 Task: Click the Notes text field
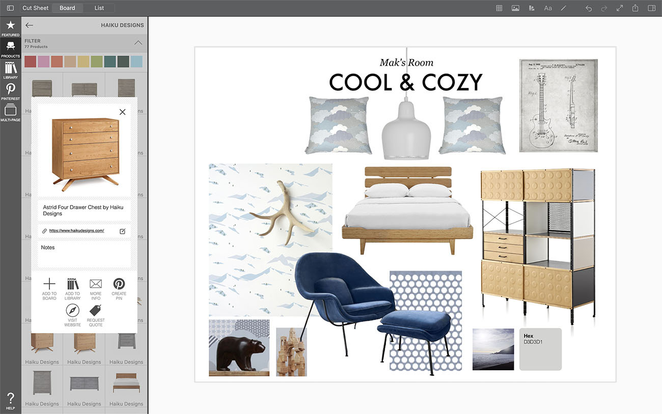(x=84, y=254)
